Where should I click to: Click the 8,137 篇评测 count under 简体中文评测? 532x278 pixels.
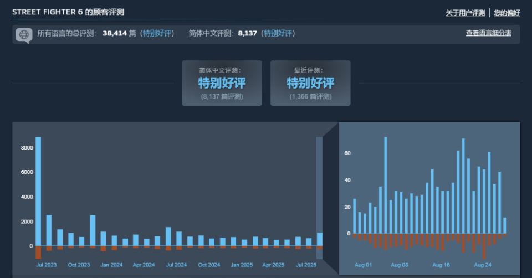[222, 96]
